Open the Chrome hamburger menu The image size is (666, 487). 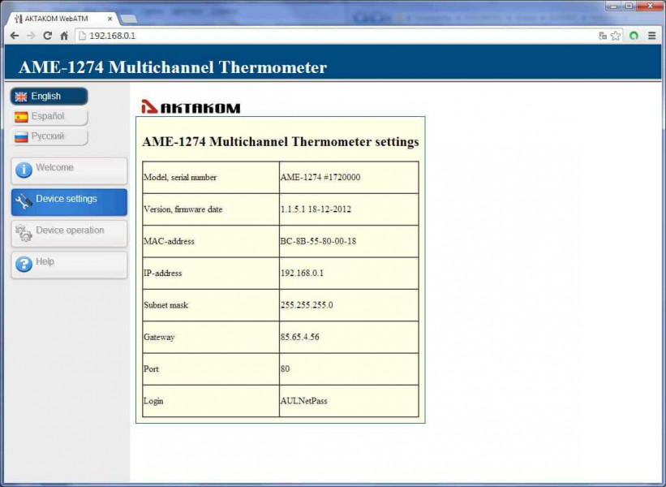652,36
